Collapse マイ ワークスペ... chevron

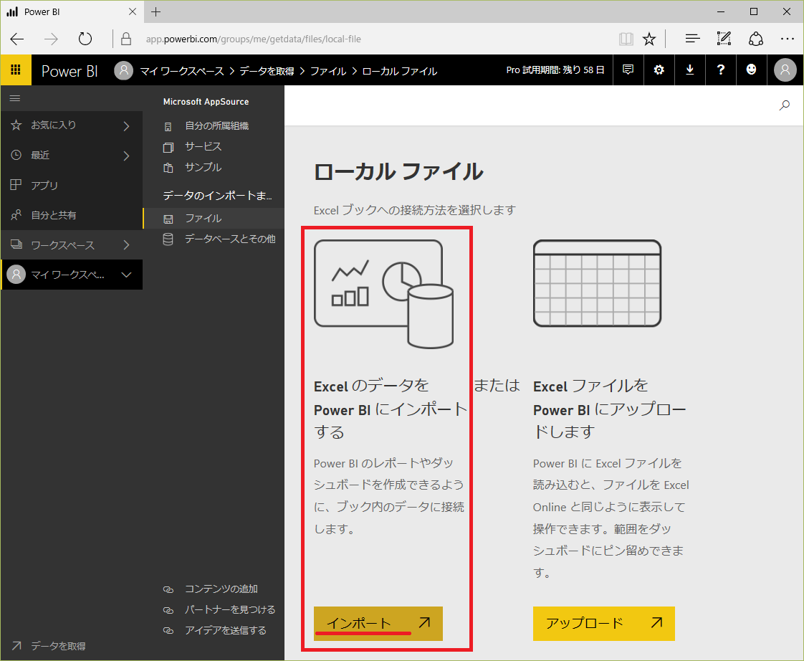126,275
